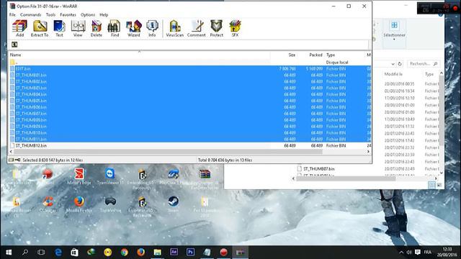The image size is (461, 259).
Task: Open the PlayClaw 5 desktop shortcut
Action: [173, 176]
